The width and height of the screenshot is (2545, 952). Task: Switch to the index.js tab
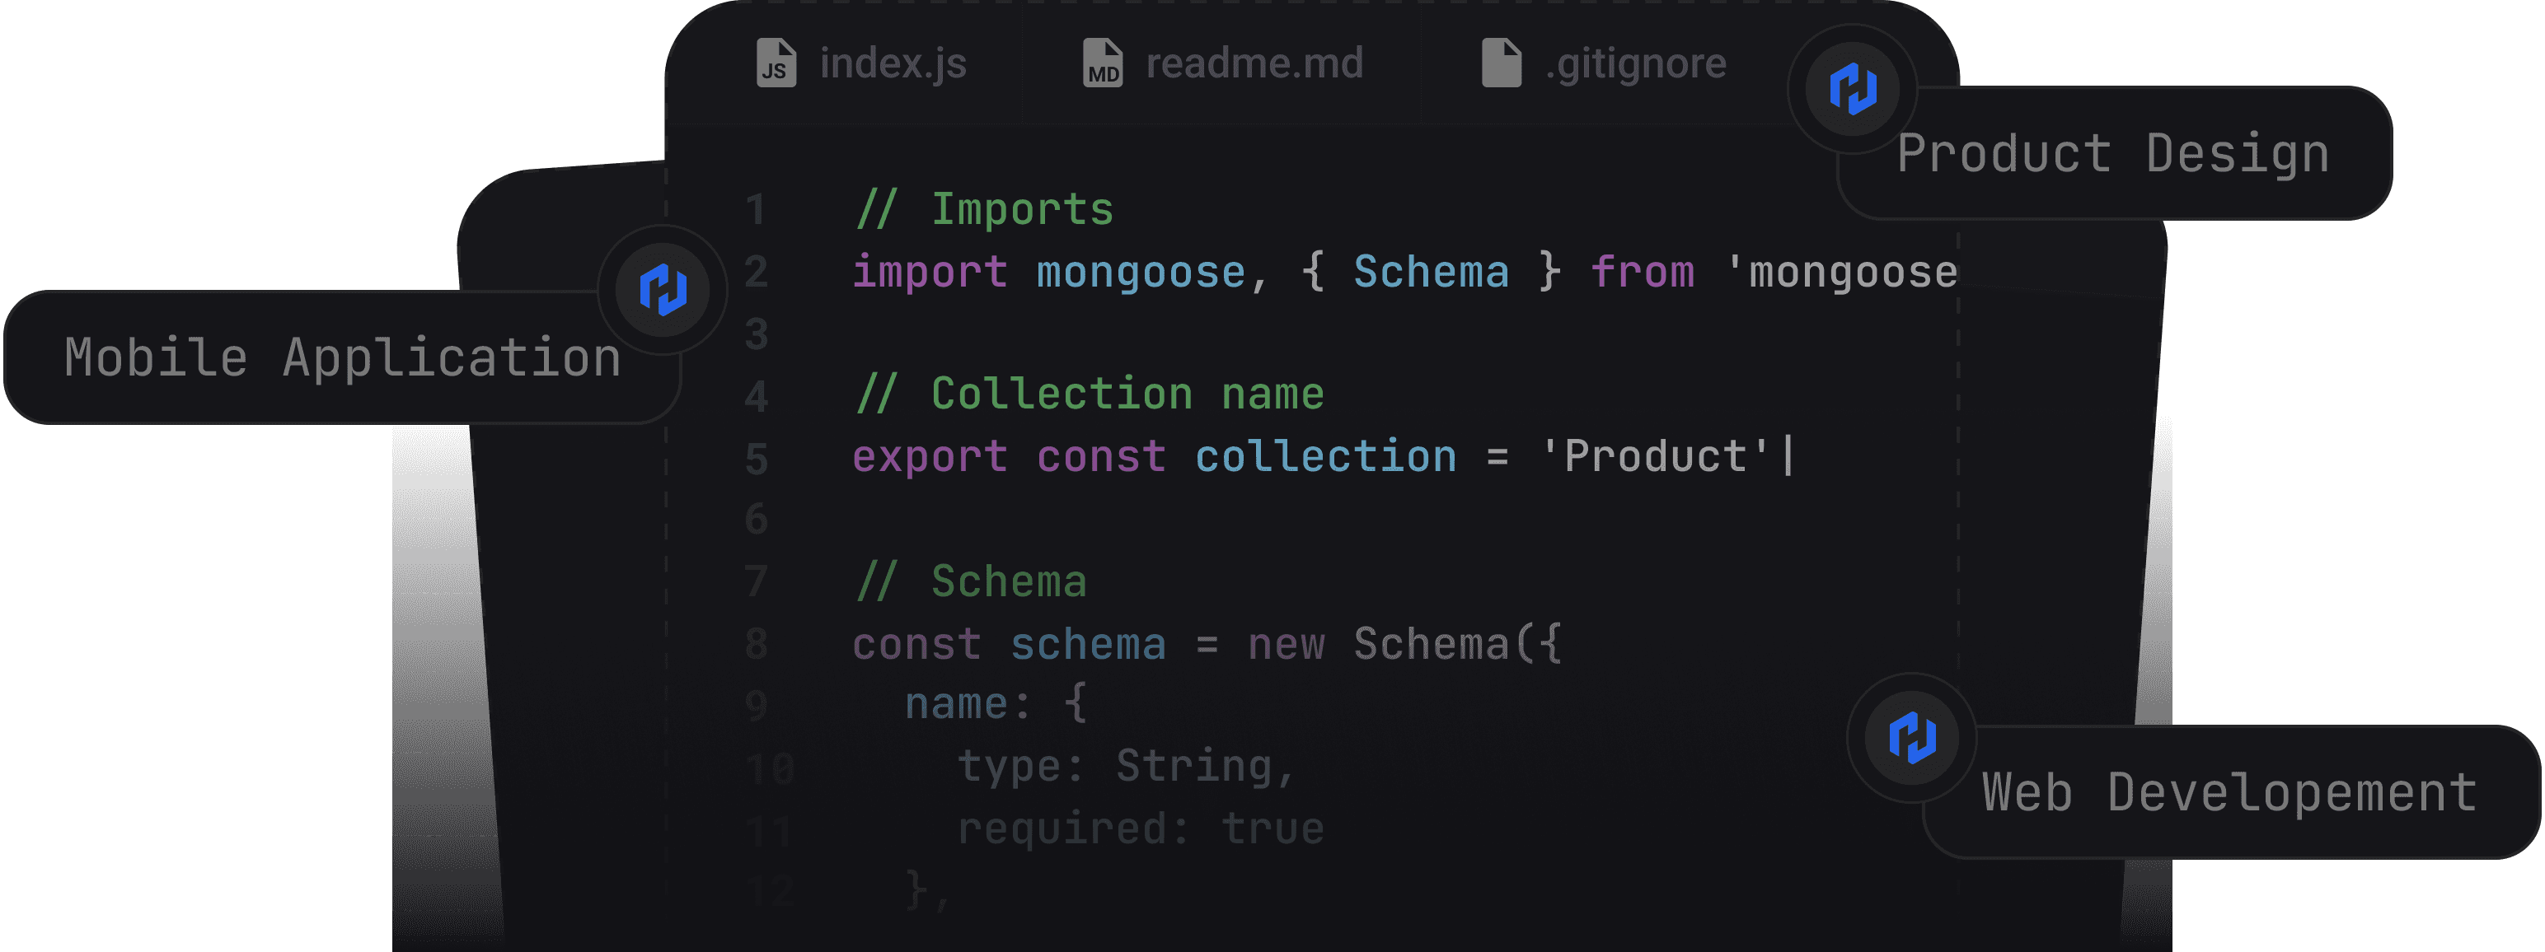[892, 64]
